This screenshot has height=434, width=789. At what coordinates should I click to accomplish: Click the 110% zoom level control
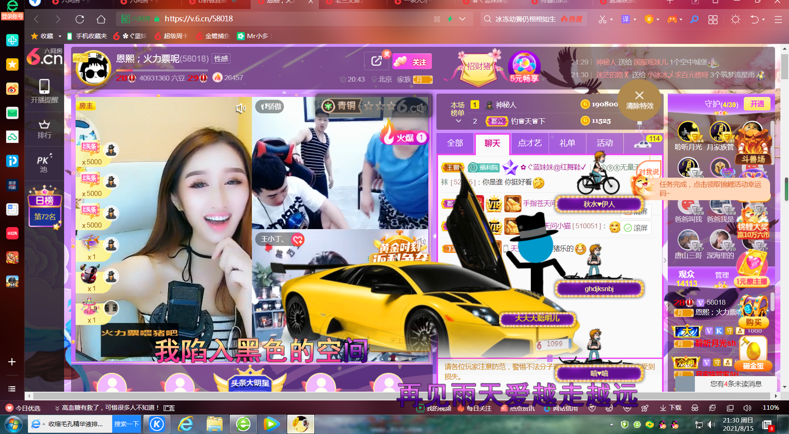coord(770,408)
